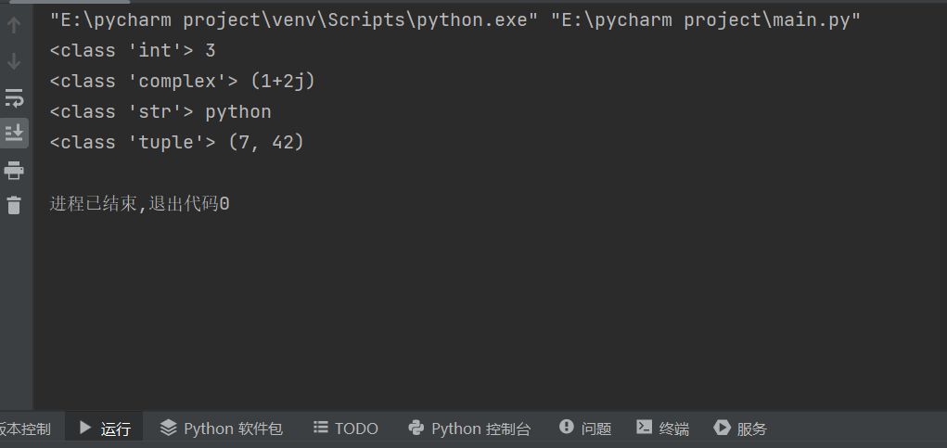Click the exit code message line
The width and height of the screenshot is (947, 448).
139,203
